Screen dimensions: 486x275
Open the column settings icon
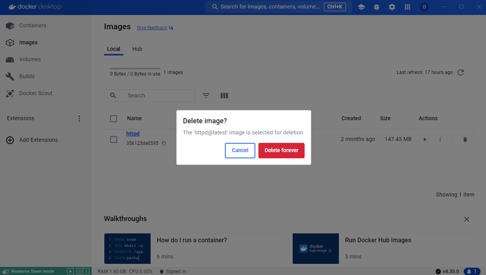coord(224,96)
